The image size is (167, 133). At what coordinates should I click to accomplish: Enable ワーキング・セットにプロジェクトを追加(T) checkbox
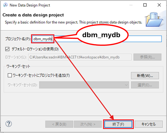coord(10,75)
